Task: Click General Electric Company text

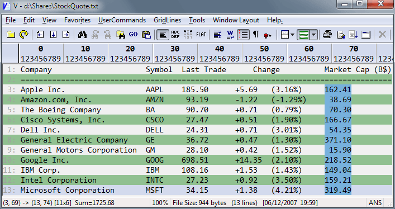Action: point(74,140)
